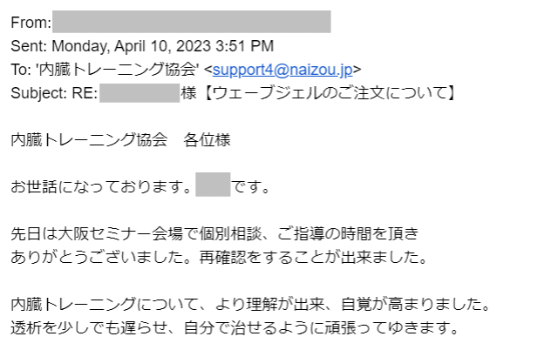Screen dimensions: 558x350
Task: Open the support4@naizou.jp email link
Action: point(282,70)
